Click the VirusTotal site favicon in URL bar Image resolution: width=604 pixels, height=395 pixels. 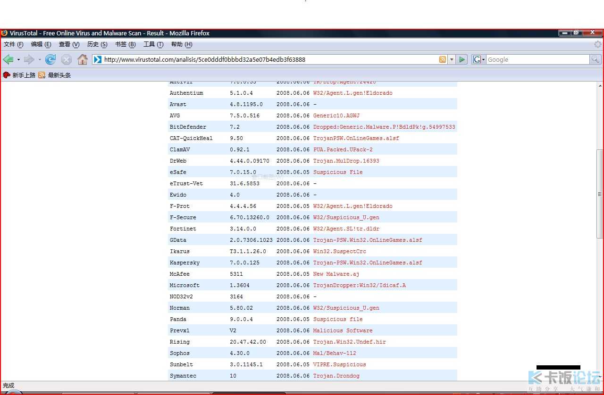click(98, 59)
